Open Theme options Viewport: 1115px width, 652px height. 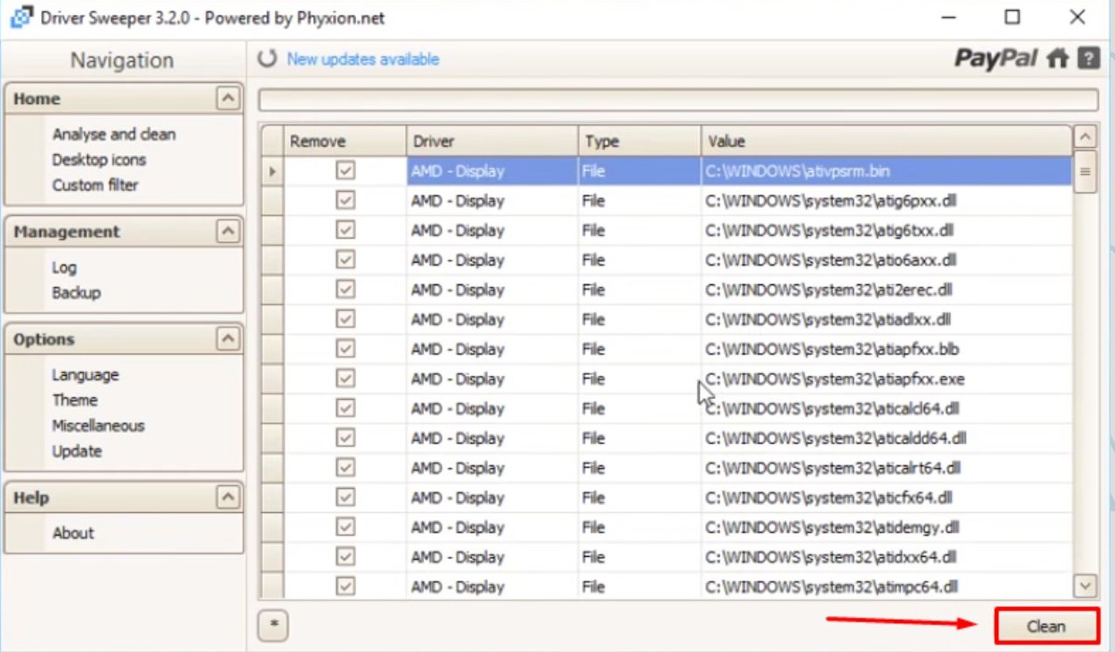pyautogui.click(x=74, y=400)
